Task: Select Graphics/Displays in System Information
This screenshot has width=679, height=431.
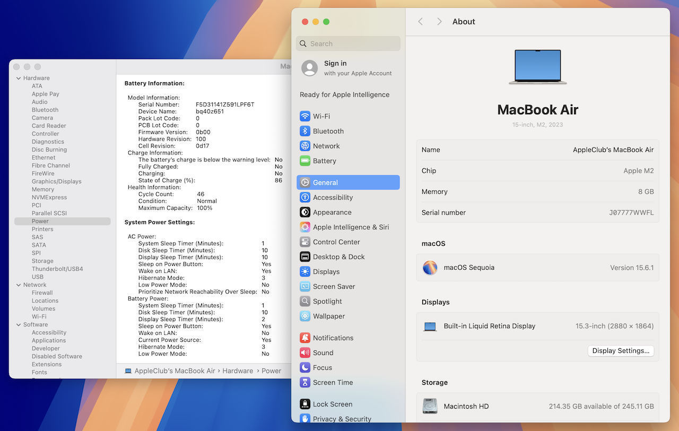Action: (57, 182)
